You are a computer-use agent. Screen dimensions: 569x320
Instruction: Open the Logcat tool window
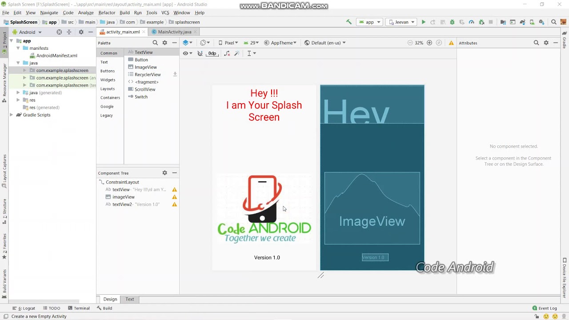[24, 308]
